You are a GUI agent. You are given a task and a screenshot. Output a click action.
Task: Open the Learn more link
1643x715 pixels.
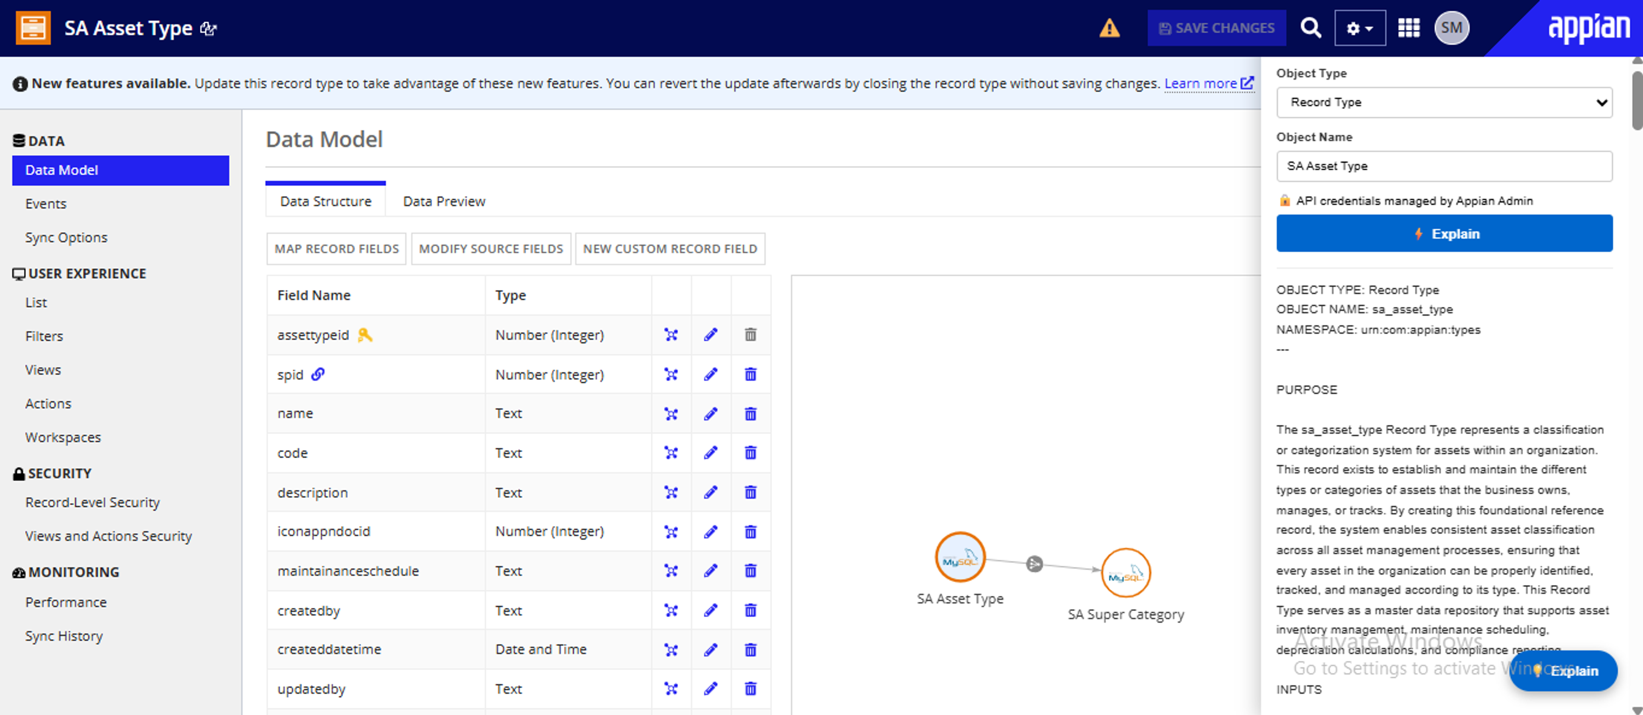1209,83
